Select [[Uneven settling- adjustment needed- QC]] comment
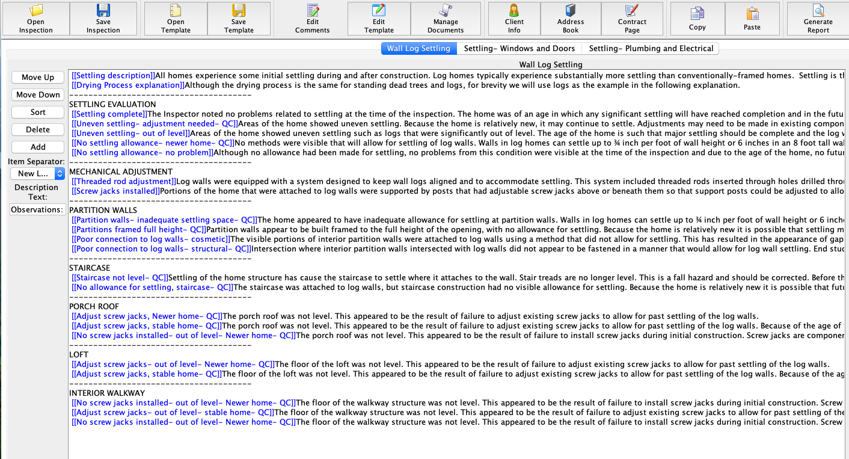 (155, 123)
